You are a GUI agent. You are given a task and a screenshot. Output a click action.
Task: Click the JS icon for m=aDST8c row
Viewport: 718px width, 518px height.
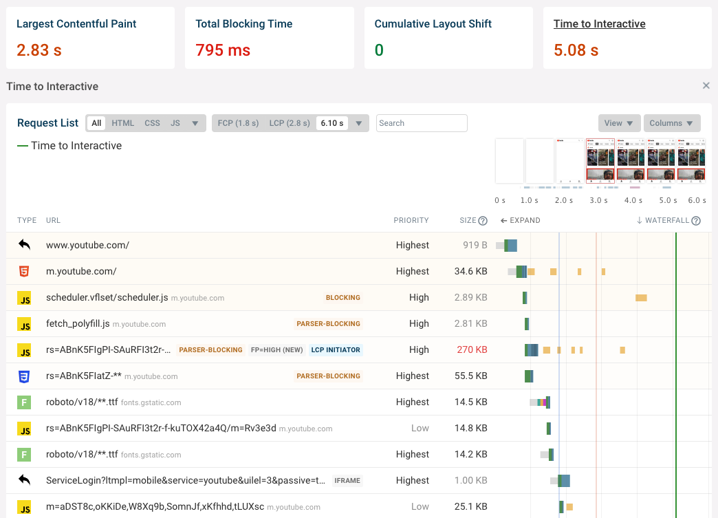tap(24, 507)
